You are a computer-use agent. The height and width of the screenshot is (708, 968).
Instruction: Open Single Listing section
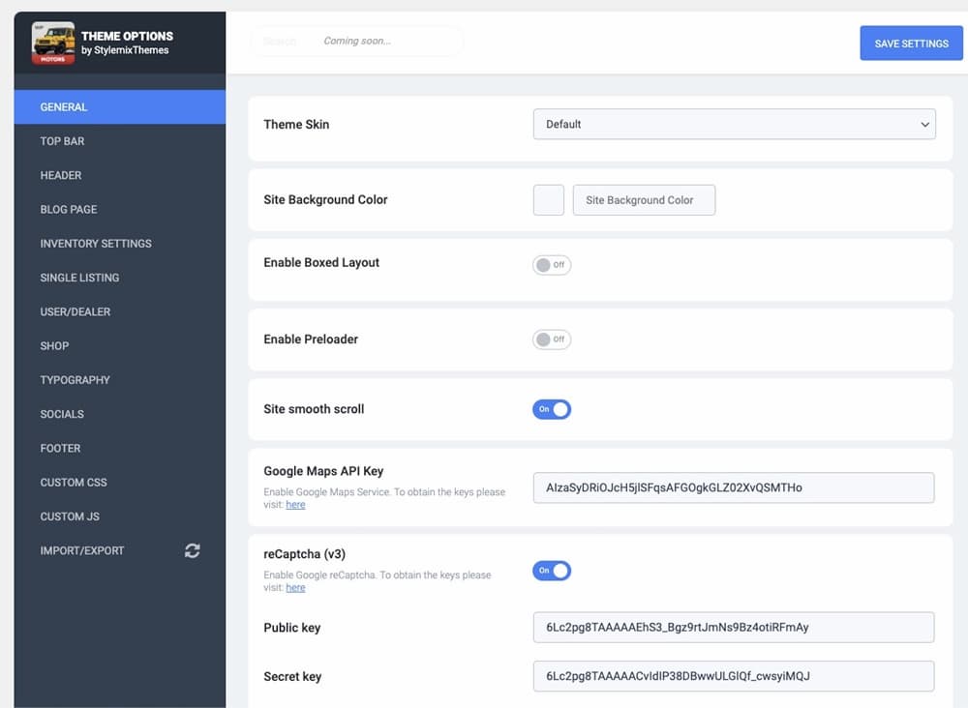(x=120, y=278)
